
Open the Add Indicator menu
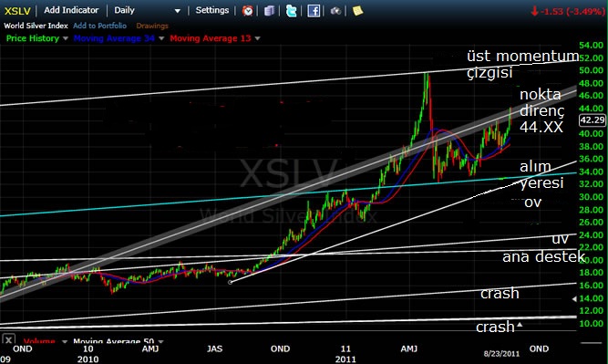[x=71, y=10]
